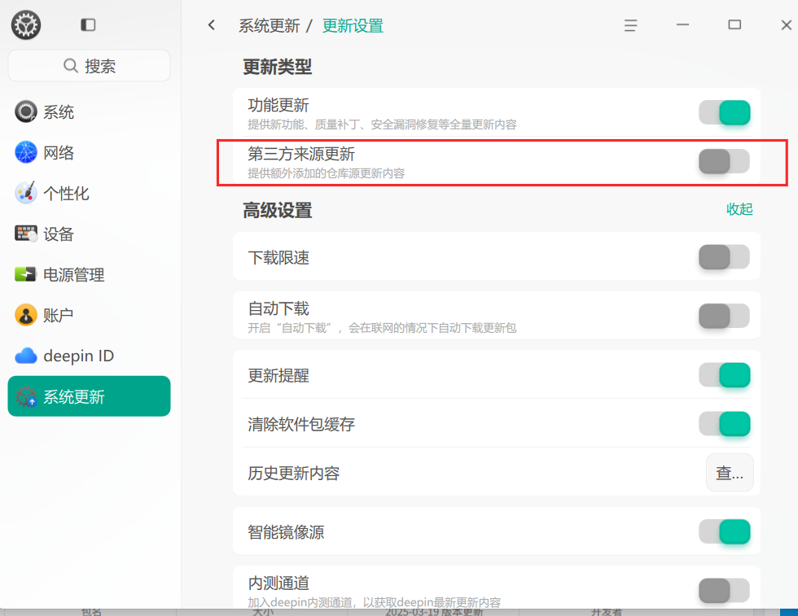Viewport: 798px width, 616px height.
Task: Click the deepin ID cloud icon
Action: (x=25, y=356)
